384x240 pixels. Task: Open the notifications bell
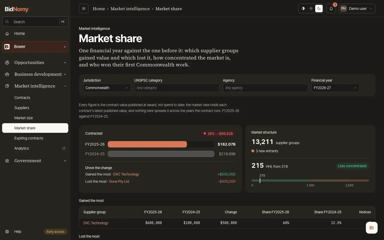[x=331, y=9]
